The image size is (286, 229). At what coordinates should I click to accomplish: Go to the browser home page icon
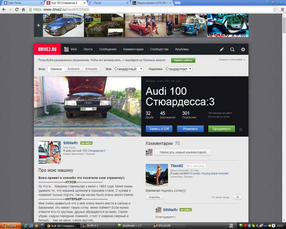23,10
